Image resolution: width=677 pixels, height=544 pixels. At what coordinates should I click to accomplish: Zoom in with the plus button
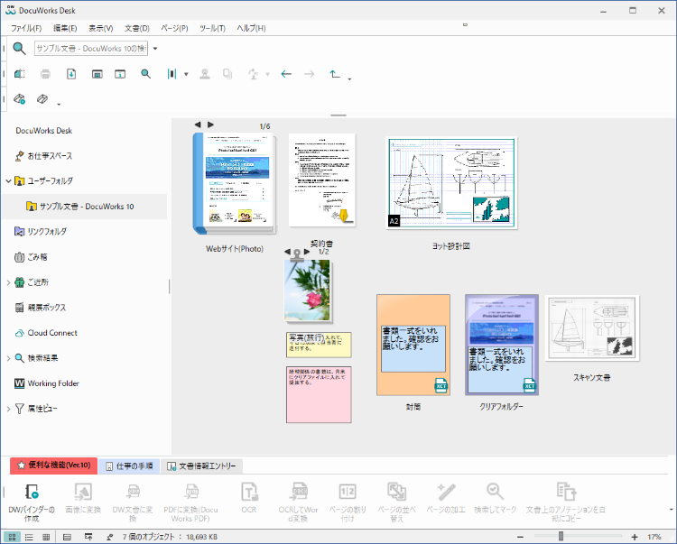tap(635, 537)
